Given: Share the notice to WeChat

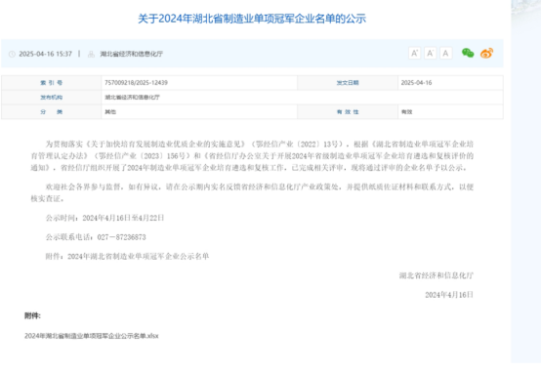Looking at the screenshot, I should click(468, 53).
